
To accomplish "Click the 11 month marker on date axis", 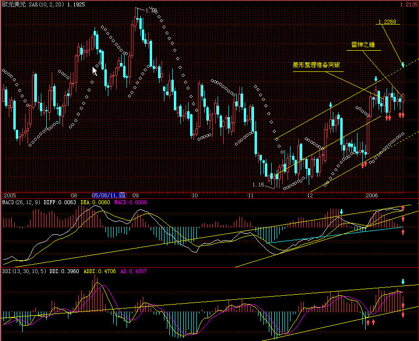I will (251, 195).
